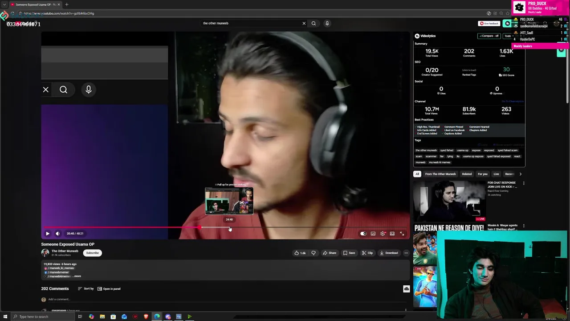Select the Live filter chip
570x321 pixels.
pos(496,174)
